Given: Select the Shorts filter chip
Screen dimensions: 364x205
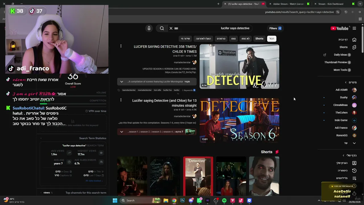Looking at the screenshot, I should (x=259, y=39).
